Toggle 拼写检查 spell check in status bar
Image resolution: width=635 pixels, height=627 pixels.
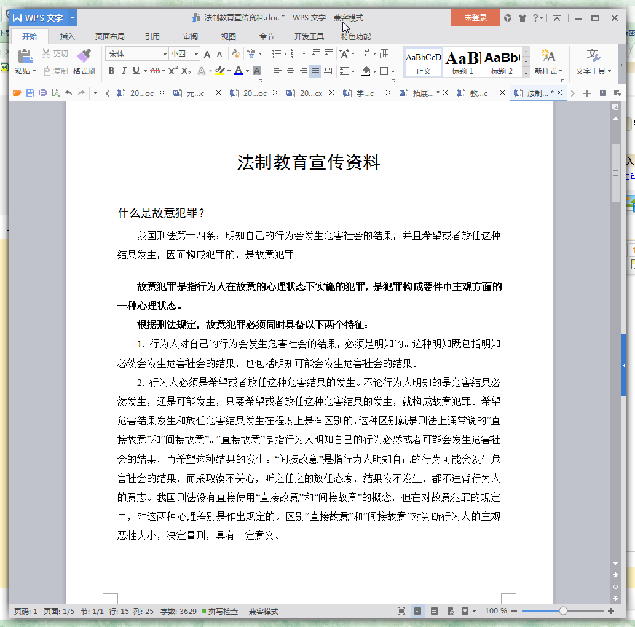[x=219, y=611]
